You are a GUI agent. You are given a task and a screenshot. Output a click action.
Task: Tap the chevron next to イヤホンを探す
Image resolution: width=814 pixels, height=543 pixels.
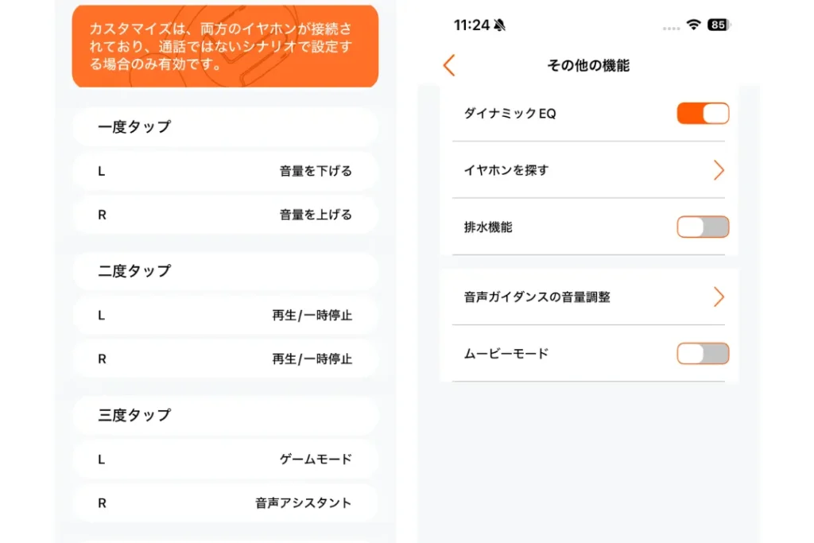click(719, 169)
